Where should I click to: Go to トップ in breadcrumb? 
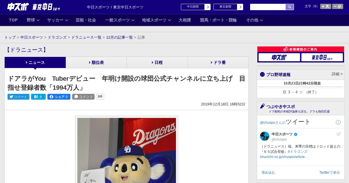[x=10, y=37]
